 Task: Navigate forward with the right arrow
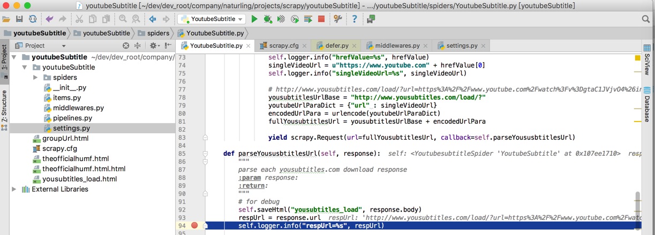(x=166, y=19)
